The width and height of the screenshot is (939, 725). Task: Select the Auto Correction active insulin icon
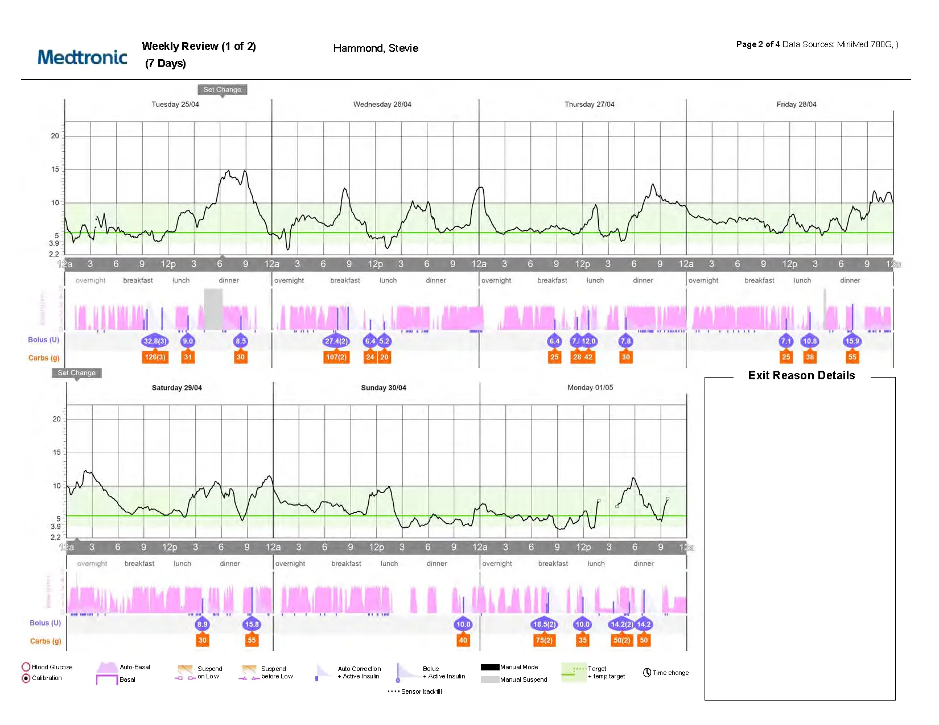[x=322, y=672]
